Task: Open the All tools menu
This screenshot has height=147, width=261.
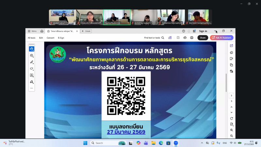Action: tap(32, 38)
